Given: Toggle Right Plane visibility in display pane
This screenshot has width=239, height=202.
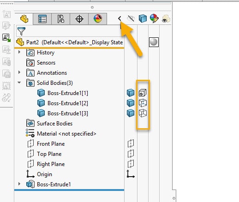Looking at the screenshot, I should point(131,164).
